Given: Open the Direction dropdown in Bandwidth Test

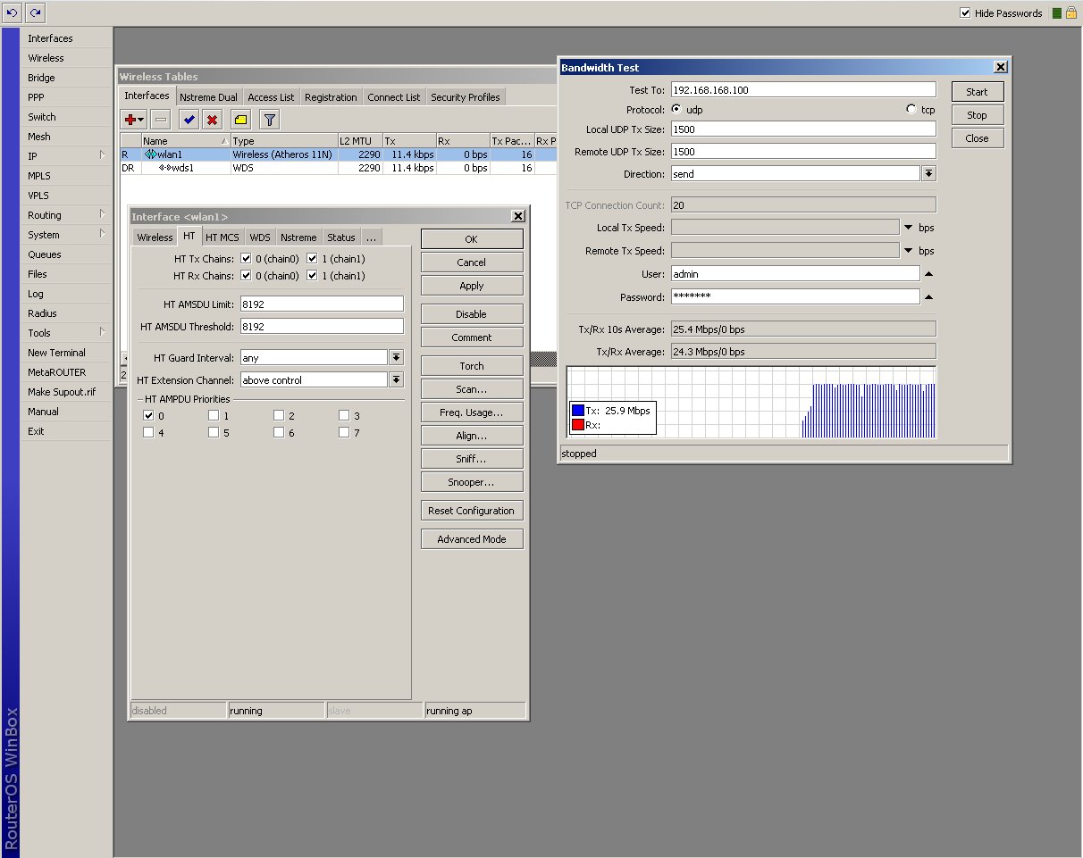Looking at the screenshot, I should 929,173.
